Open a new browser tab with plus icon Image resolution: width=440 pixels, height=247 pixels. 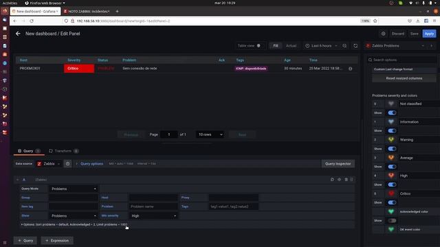[118, 11]
